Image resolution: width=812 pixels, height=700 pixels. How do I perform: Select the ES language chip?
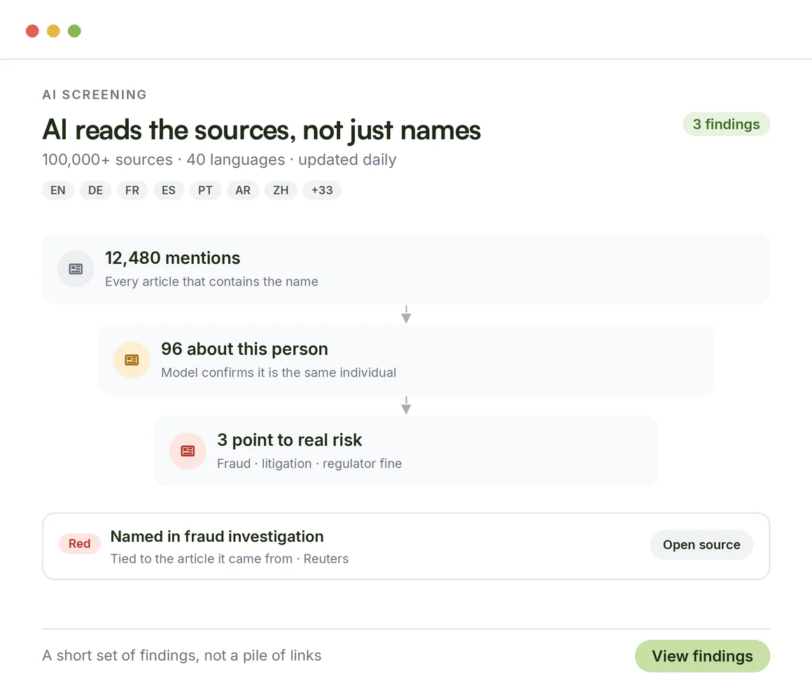pyautogui.click(x=168, y=190)
